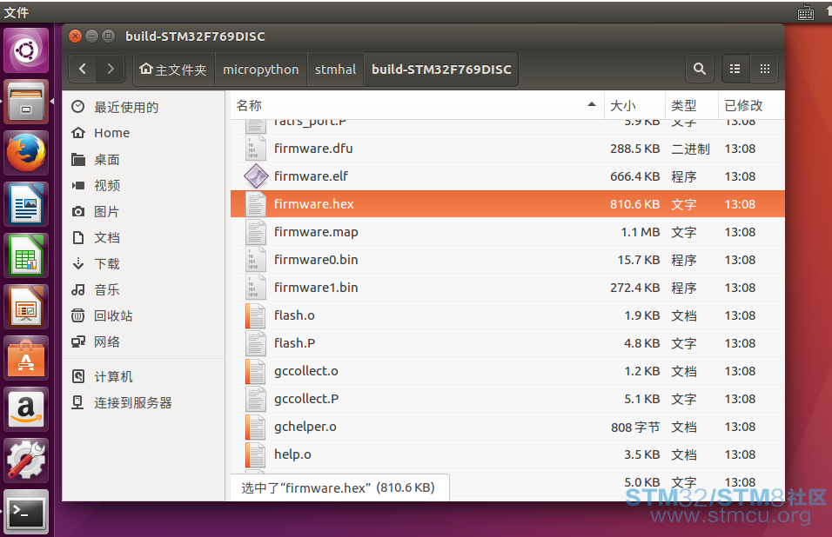Select firmware.dfu file name
This screenshot has height=537, width=832.
pyautogui.click(x=313, y=149)
